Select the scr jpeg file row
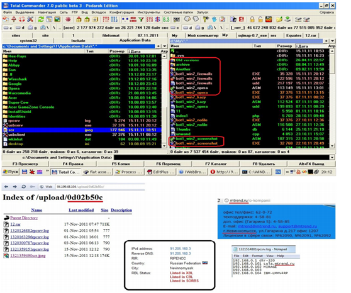Image resolution: width=351 pixels, height=293 pixels. 82,130
